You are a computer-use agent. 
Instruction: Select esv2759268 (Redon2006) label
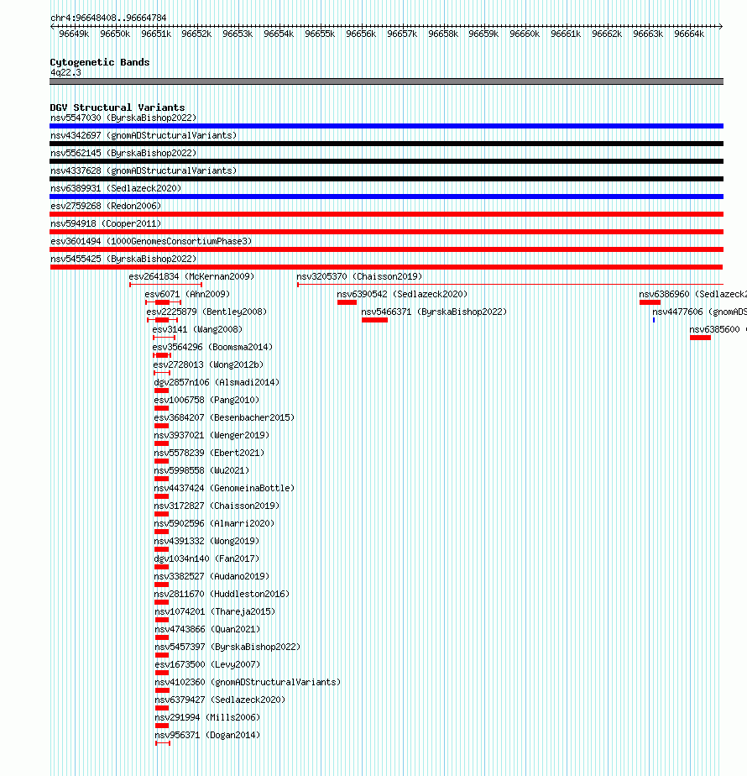pyautogui.click(x=106, y=206)
